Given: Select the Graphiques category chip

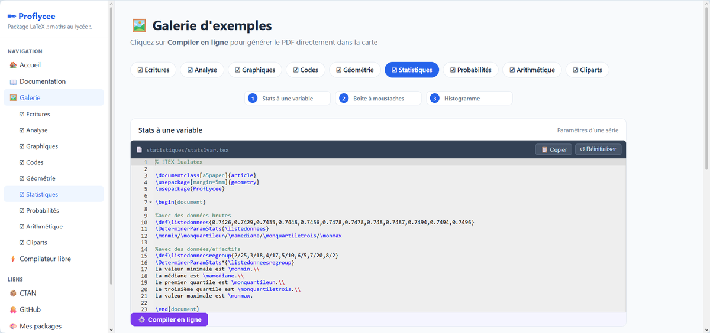Looking at the screenshot, I should coord(255,70).
